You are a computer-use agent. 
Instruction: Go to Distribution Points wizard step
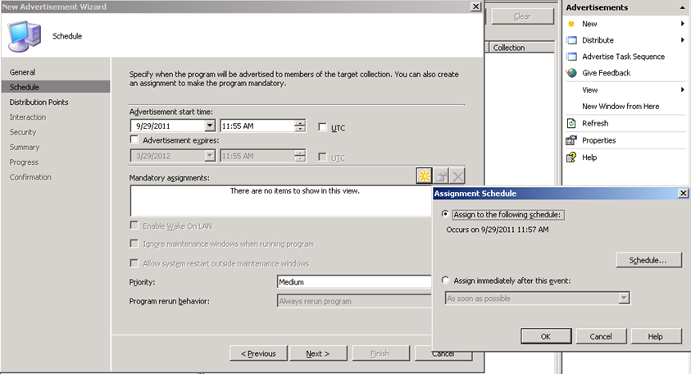point(39,102)
